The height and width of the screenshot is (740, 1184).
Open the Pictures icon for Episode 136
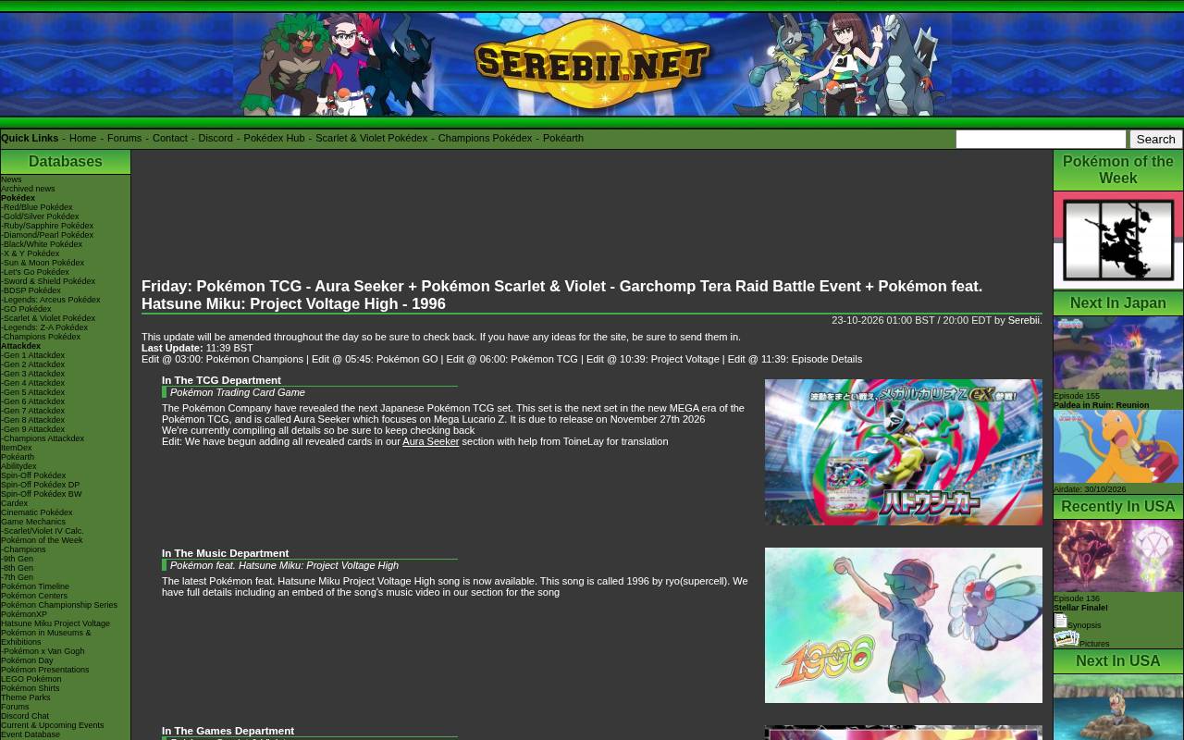point(1067,638)
